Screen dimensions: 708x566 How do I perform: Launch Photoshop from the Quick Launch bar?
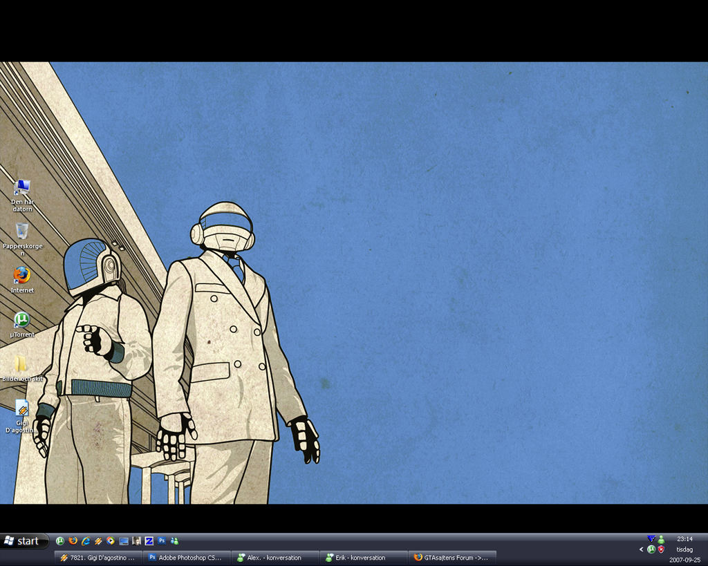click(162, 541)
